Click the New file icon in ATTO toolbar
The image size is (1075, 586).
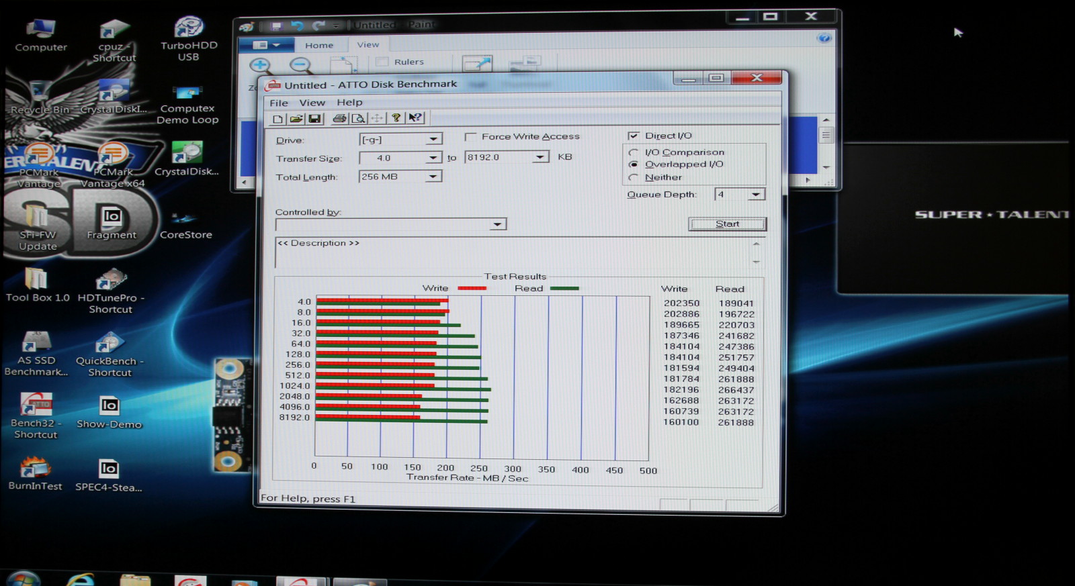click(277, 119)
